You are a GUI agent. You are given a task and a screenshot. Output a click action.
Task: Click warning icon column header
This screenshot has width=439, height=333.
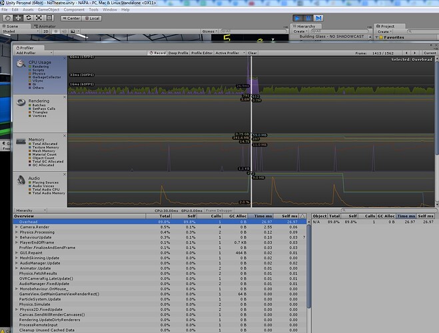tap(302, 216)
